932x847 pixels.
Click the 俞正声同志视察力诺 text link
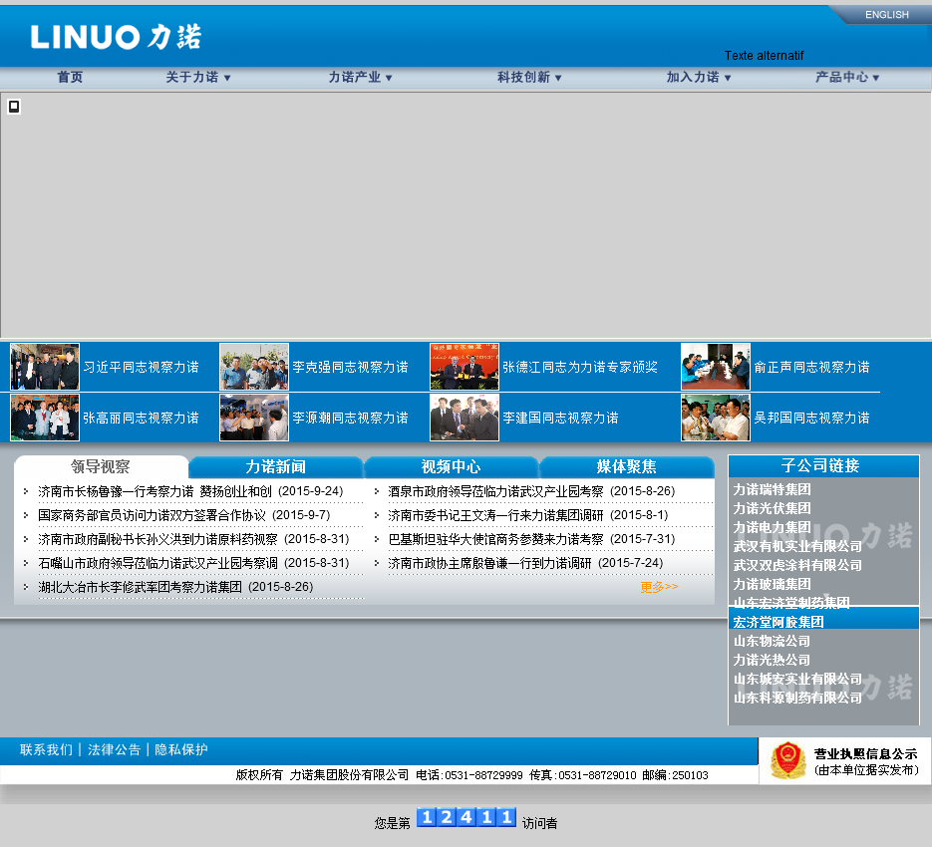[811, 367]
